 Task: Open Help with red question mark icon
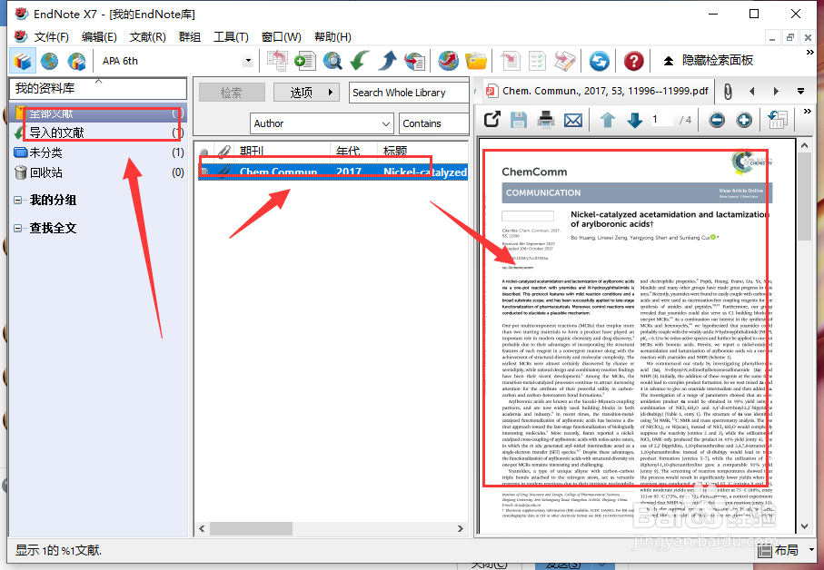click(634, 61)
